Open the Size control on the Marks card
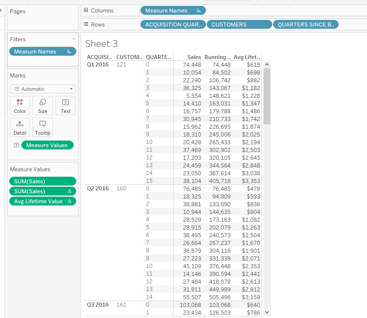367x318 pixels. 42,106
